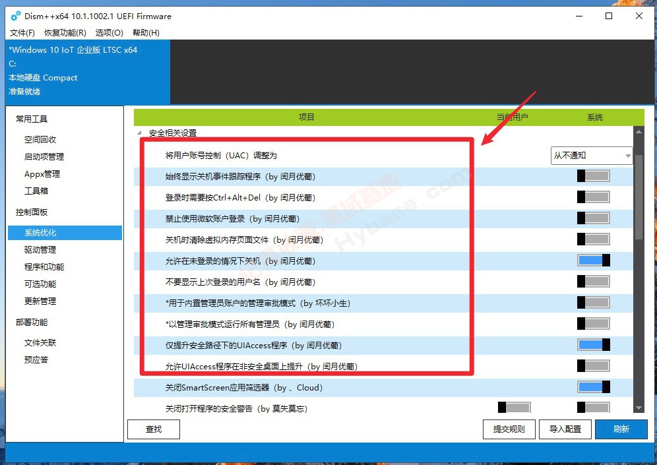Toggle 始终显示关机事件跟踪程序 system switch

pyautogui.click(x=593, y=176)
